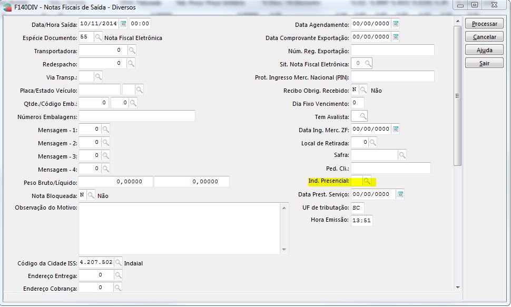Open Tem Avalista options lookup
Screen dimensions: 511x307
click(x=363, y=116)
